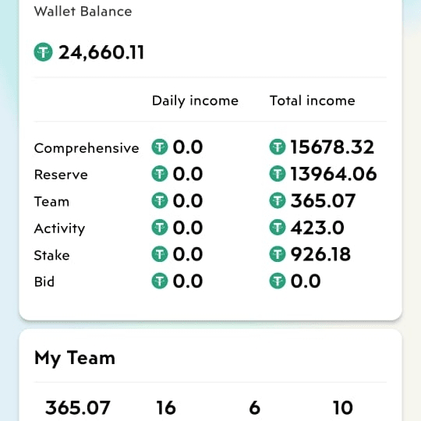421x421 pixels.
Task: Click the Tether icon in Bid daily income
Action: [160, 281]
